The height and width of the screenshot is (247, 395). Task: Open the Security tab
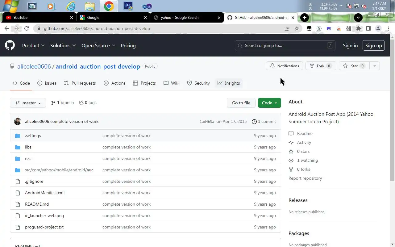click(x=198, y=83)
